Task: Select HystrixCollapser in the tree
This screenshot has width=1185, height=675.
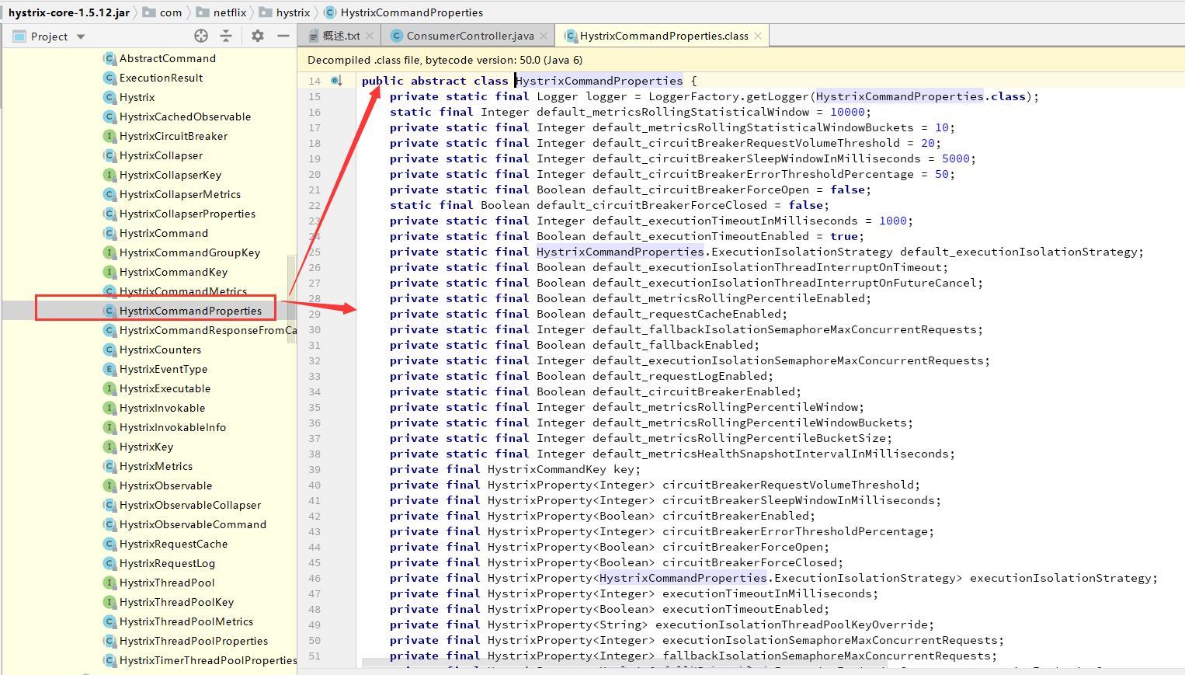Action: click(x=161, y=155)
